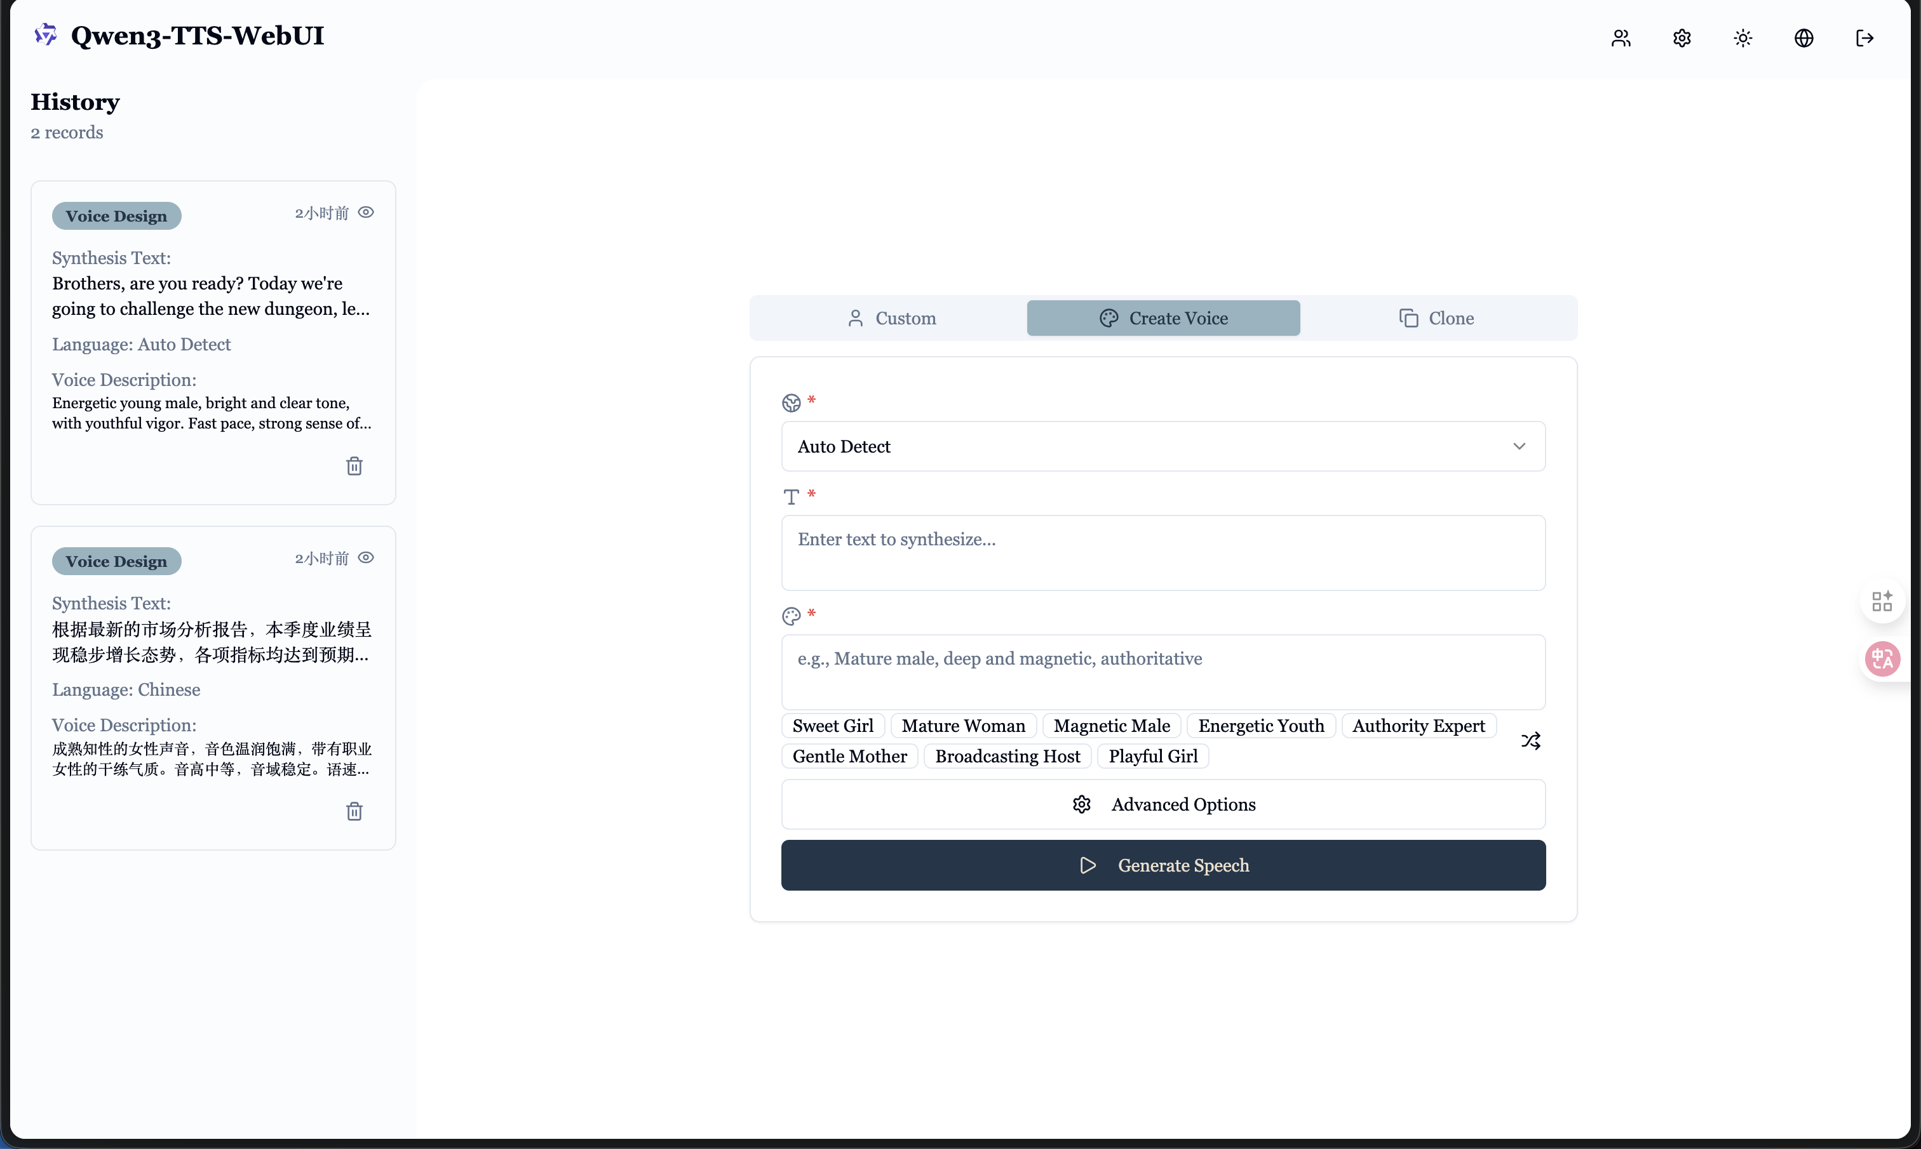Click the logout icon in header

coord(1864,38)
